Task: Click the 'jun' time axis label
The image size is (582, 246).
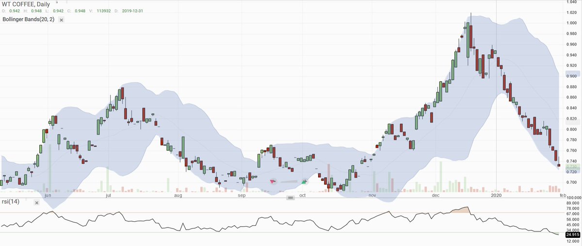Action: click(48, 196)
